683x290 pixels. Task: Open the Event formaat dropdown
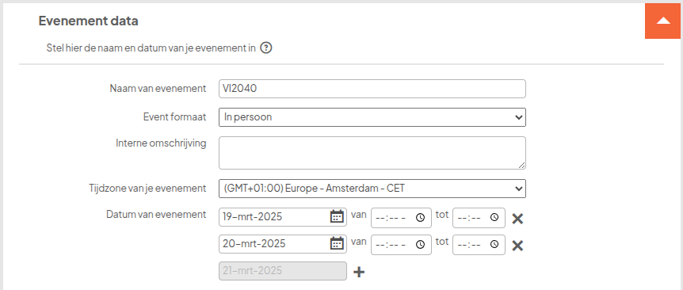372,117
